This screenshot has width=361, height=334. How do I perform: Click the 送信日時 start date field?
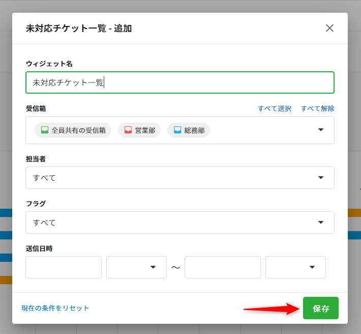[64, 267]
